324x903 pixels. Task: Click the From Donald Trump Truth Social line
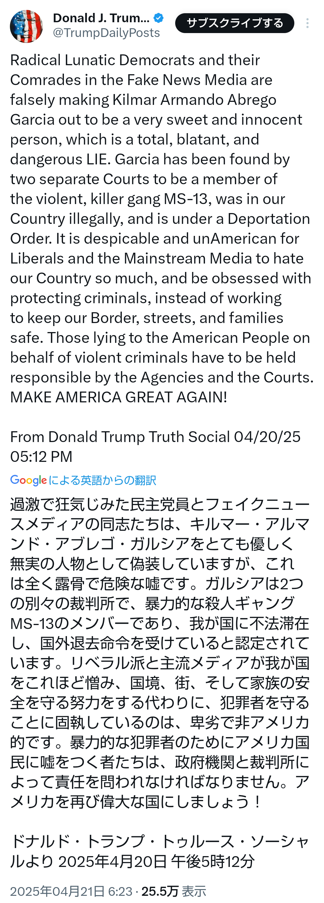click(120, 437)
